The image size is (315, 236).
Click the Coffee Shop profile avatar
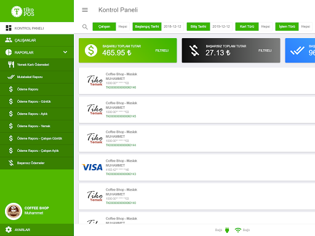click(x=14, y=211)
